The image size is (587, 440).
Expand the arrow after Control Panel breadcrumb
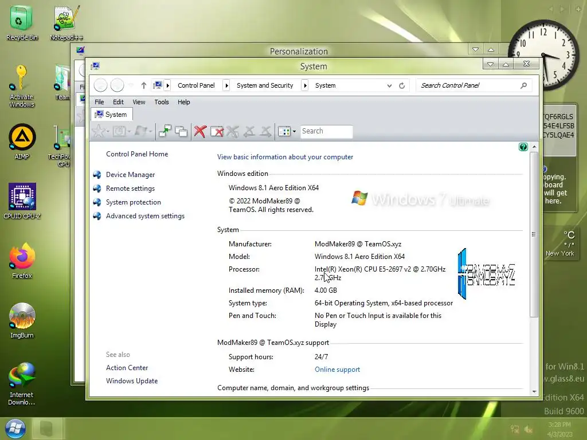(226, 86)
